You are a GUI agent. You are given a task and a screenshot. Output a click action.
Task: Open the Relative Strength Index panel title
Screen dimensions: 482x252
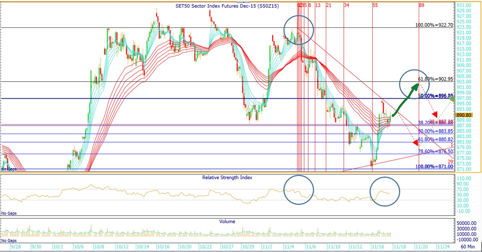click(x=227, y=177)
